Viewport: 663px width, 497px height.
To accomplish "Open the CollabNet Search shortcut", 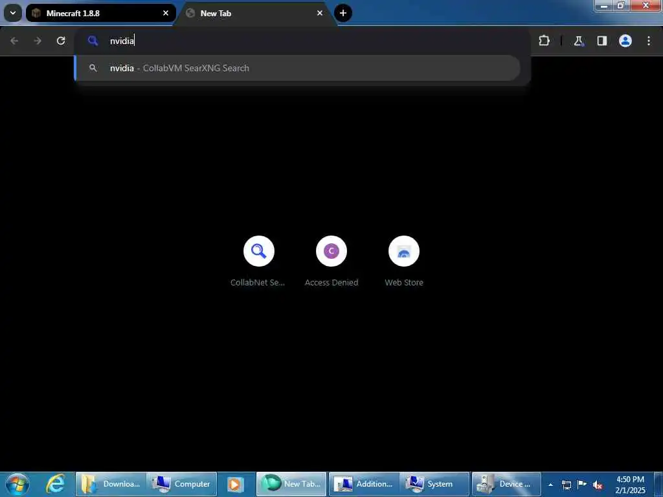I will point(258,261).
